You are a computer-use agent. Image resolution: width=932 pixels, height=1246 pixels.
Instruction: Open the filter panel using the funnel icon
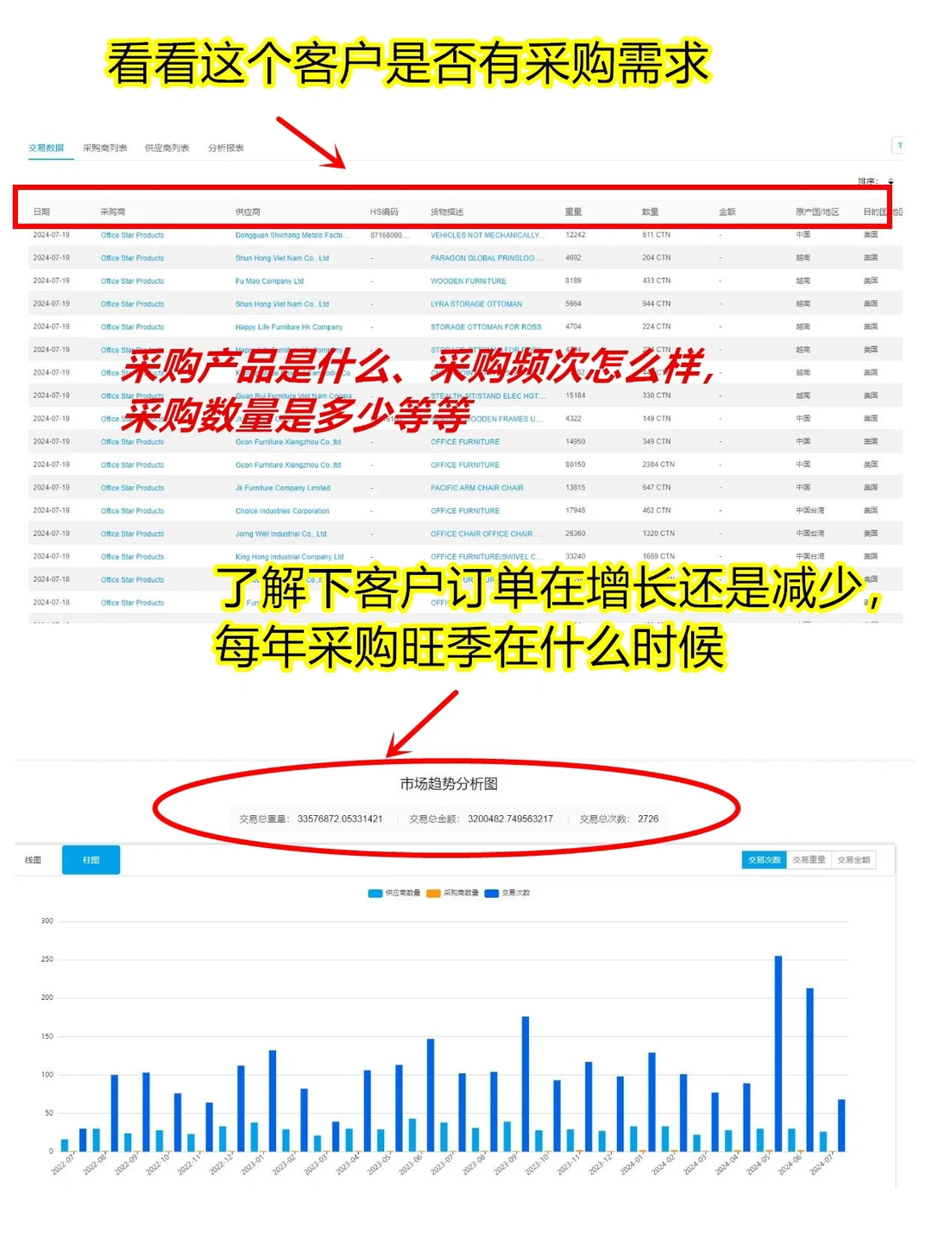(x=900, y=146)
